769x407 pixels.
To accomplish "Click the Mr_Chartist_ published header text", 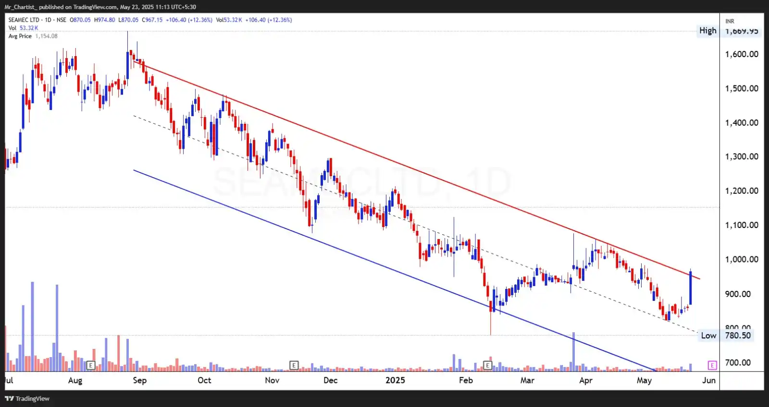I will point(100,7).
